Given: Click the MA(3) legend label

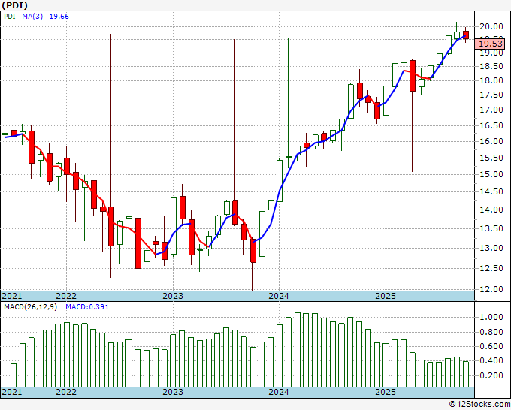Looking at the screenshot, I should (x=32, y=16).
